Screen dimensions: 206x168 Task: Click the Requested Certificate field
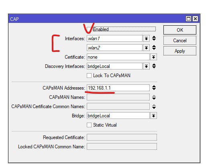pyautogui.click(x=122, y=137)
